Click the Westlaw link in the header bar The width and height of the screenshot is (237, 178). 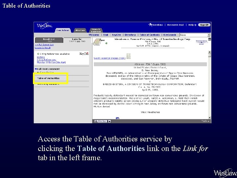[x=155, y=25]
